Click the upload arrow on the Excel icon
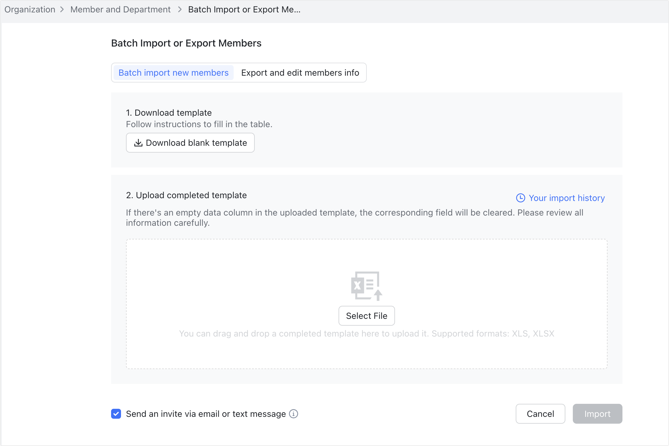 (x=378, y=295)
